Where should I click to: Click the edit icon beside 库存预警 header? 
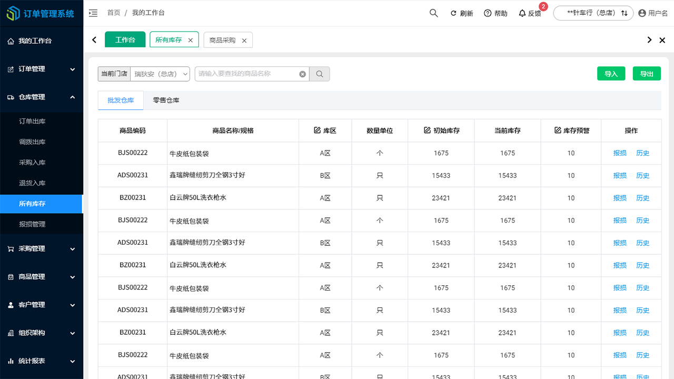[557, 130]
